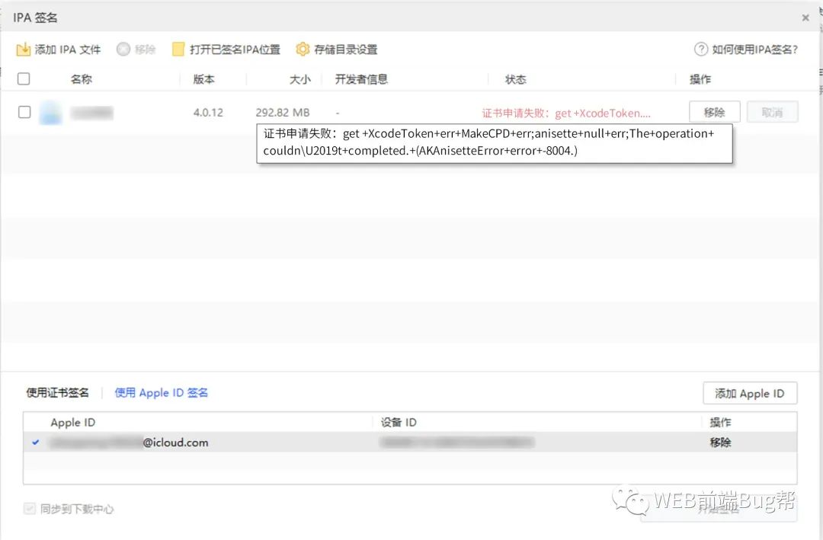Image resolution: width=823 pixels, height=540 pixels.
Task: Click 取消 to cancel the signing task
Action: click(x=772, y=111)
